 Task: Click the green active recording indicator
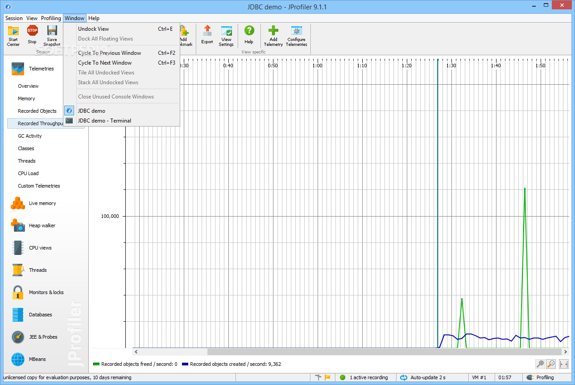(x=343, y=377)
